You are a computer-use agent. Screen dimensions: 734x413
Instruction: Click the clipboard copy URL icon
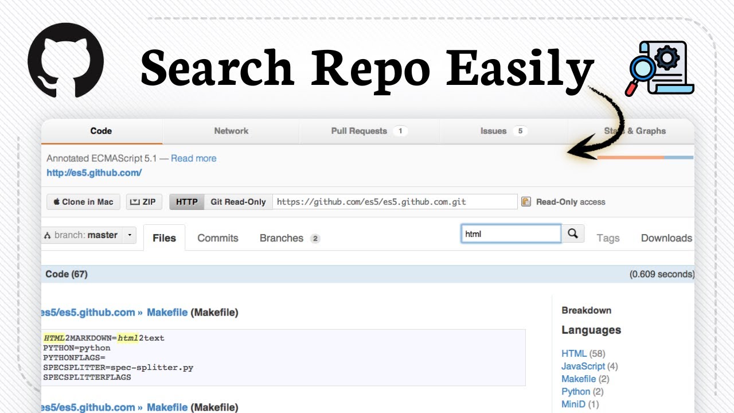point(526,201)
